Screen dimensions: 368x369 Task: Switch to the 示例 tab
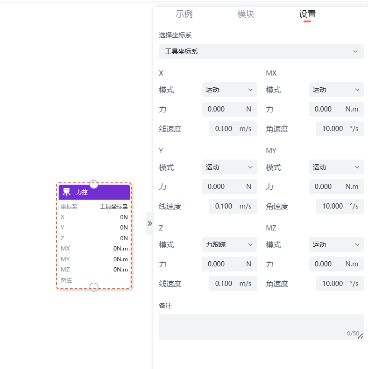184,14
